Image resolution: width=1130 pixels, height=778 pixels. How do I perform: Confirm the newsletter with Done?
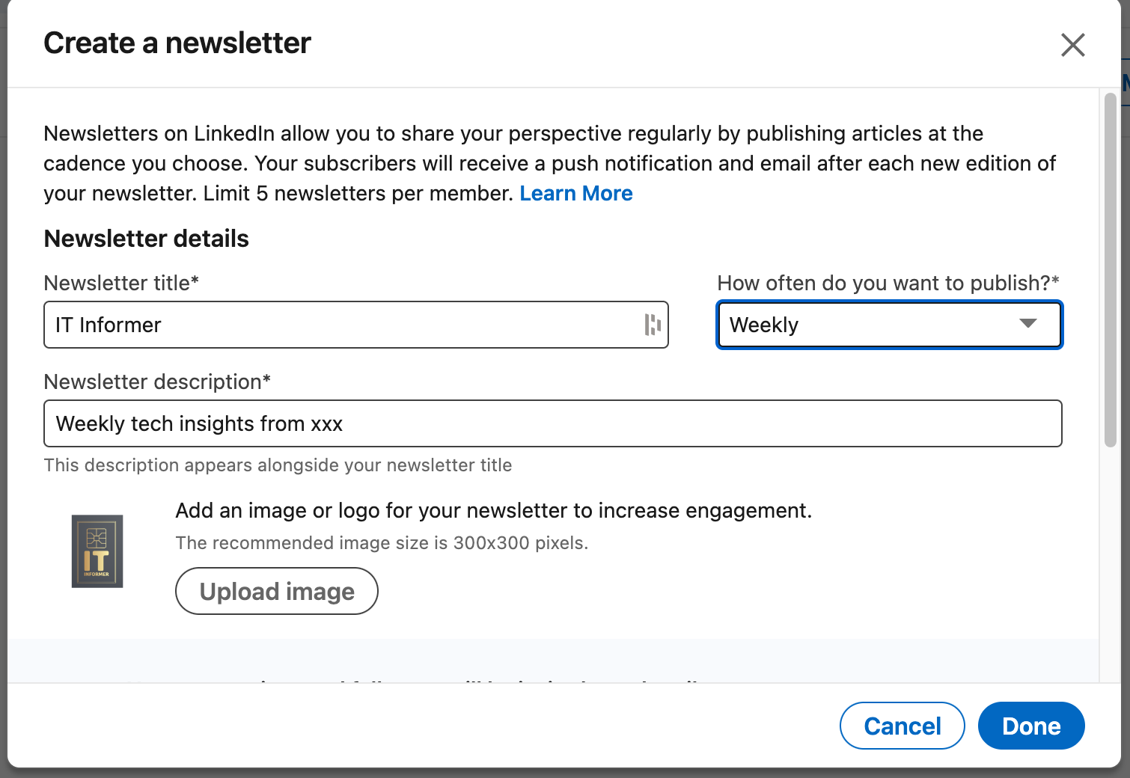point(1030,726)
